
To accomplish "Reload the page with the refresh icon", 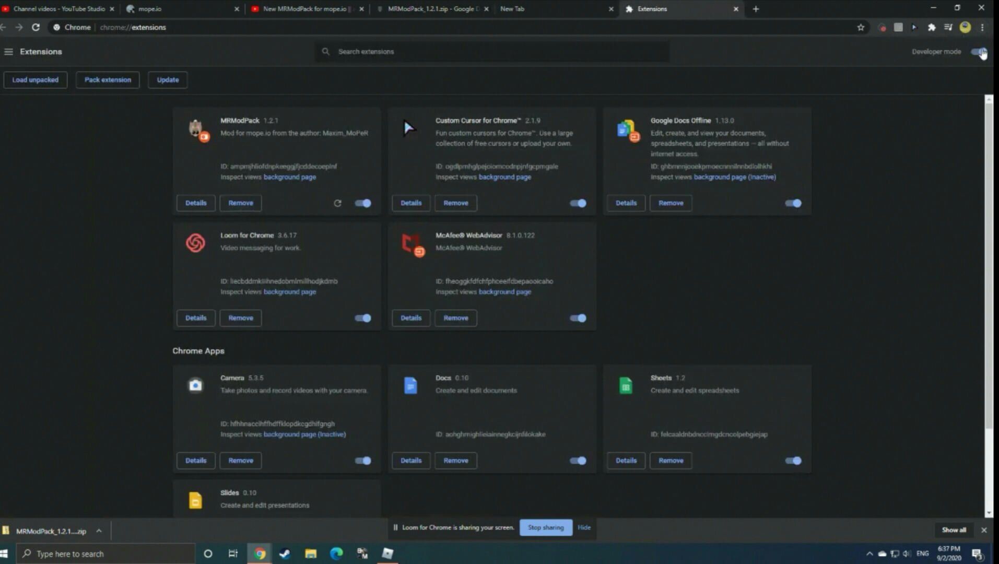I will (36, 27).
